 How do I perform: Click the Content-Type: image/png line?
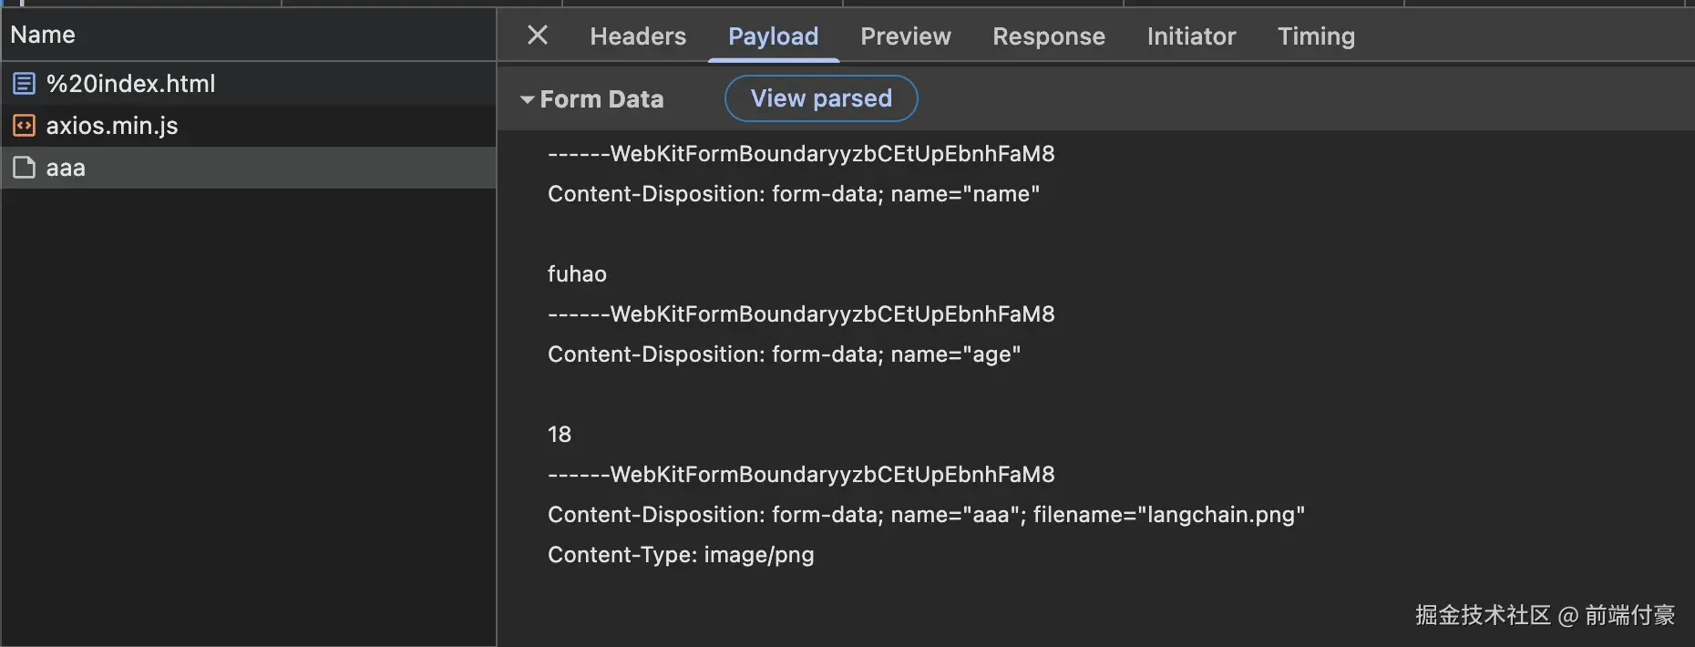coord(681,555)
